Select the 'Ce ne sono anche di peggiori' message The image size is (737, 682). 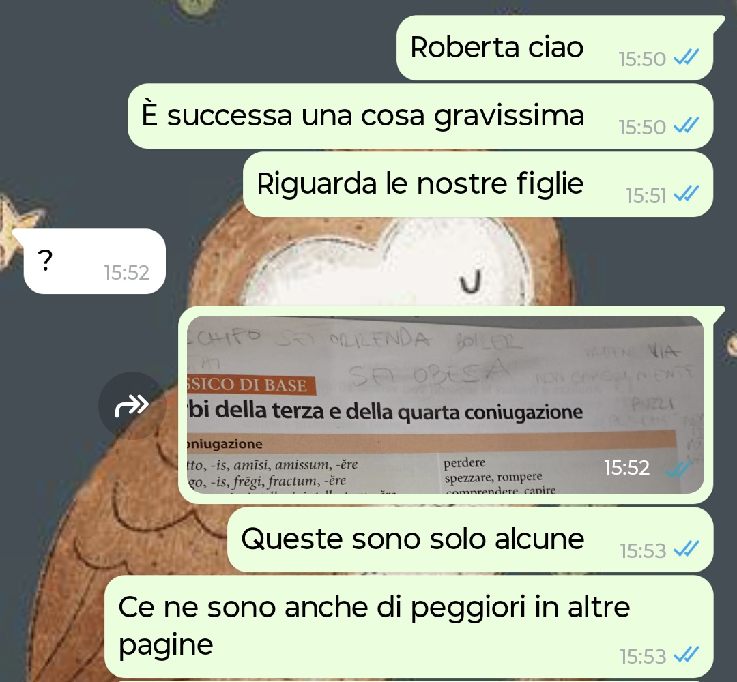point(409,626)
